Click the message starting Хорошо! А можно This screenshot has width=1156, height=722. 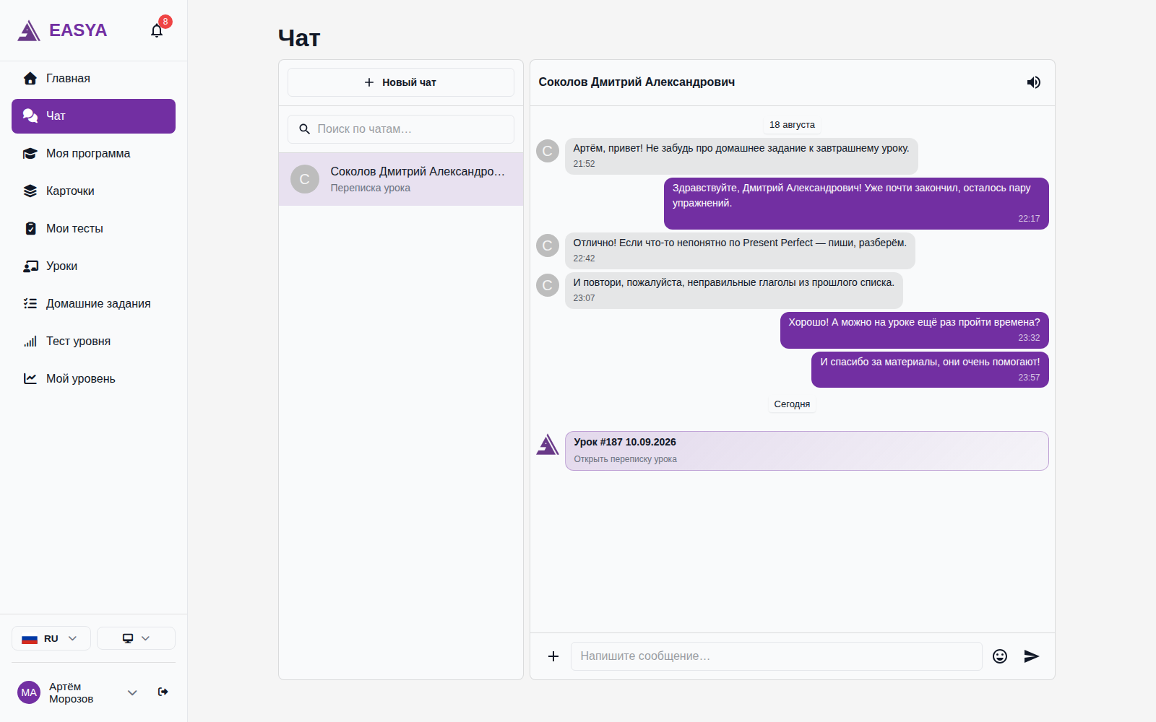[915, 330]
